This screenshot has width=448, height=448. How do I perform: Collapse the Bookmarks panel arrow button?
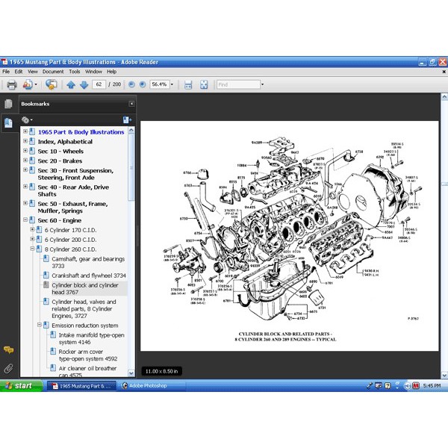[131, 104]
